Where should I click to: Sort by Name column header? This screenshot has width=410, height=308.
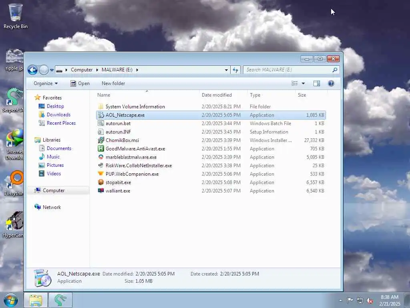(x=104, y=95)
